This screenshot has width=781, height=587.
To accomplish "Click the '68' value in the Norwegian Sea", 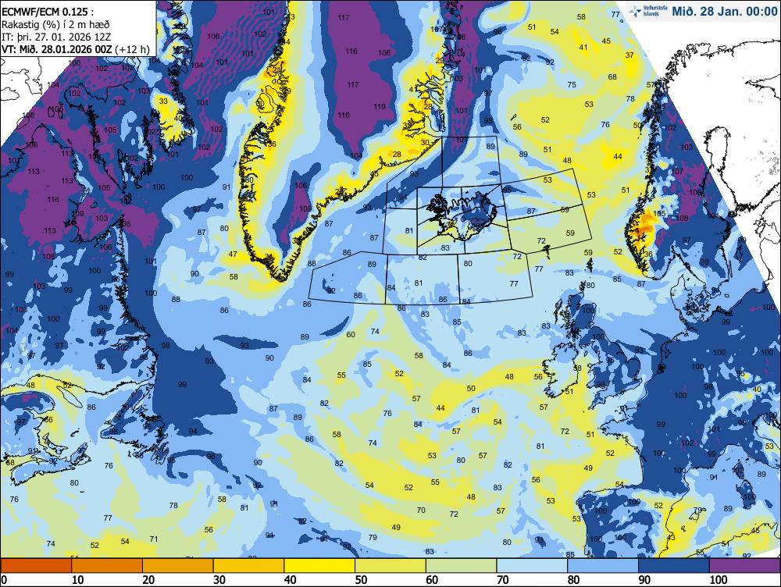I will pyautogui.click(x=612, y=77).
